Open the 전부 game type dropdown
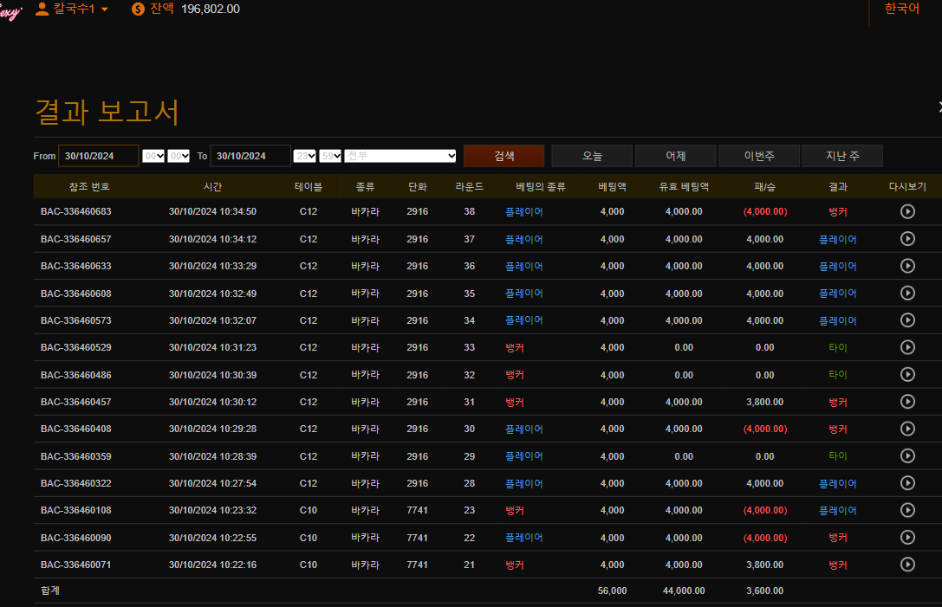The image size is (942, 607). 400,156
